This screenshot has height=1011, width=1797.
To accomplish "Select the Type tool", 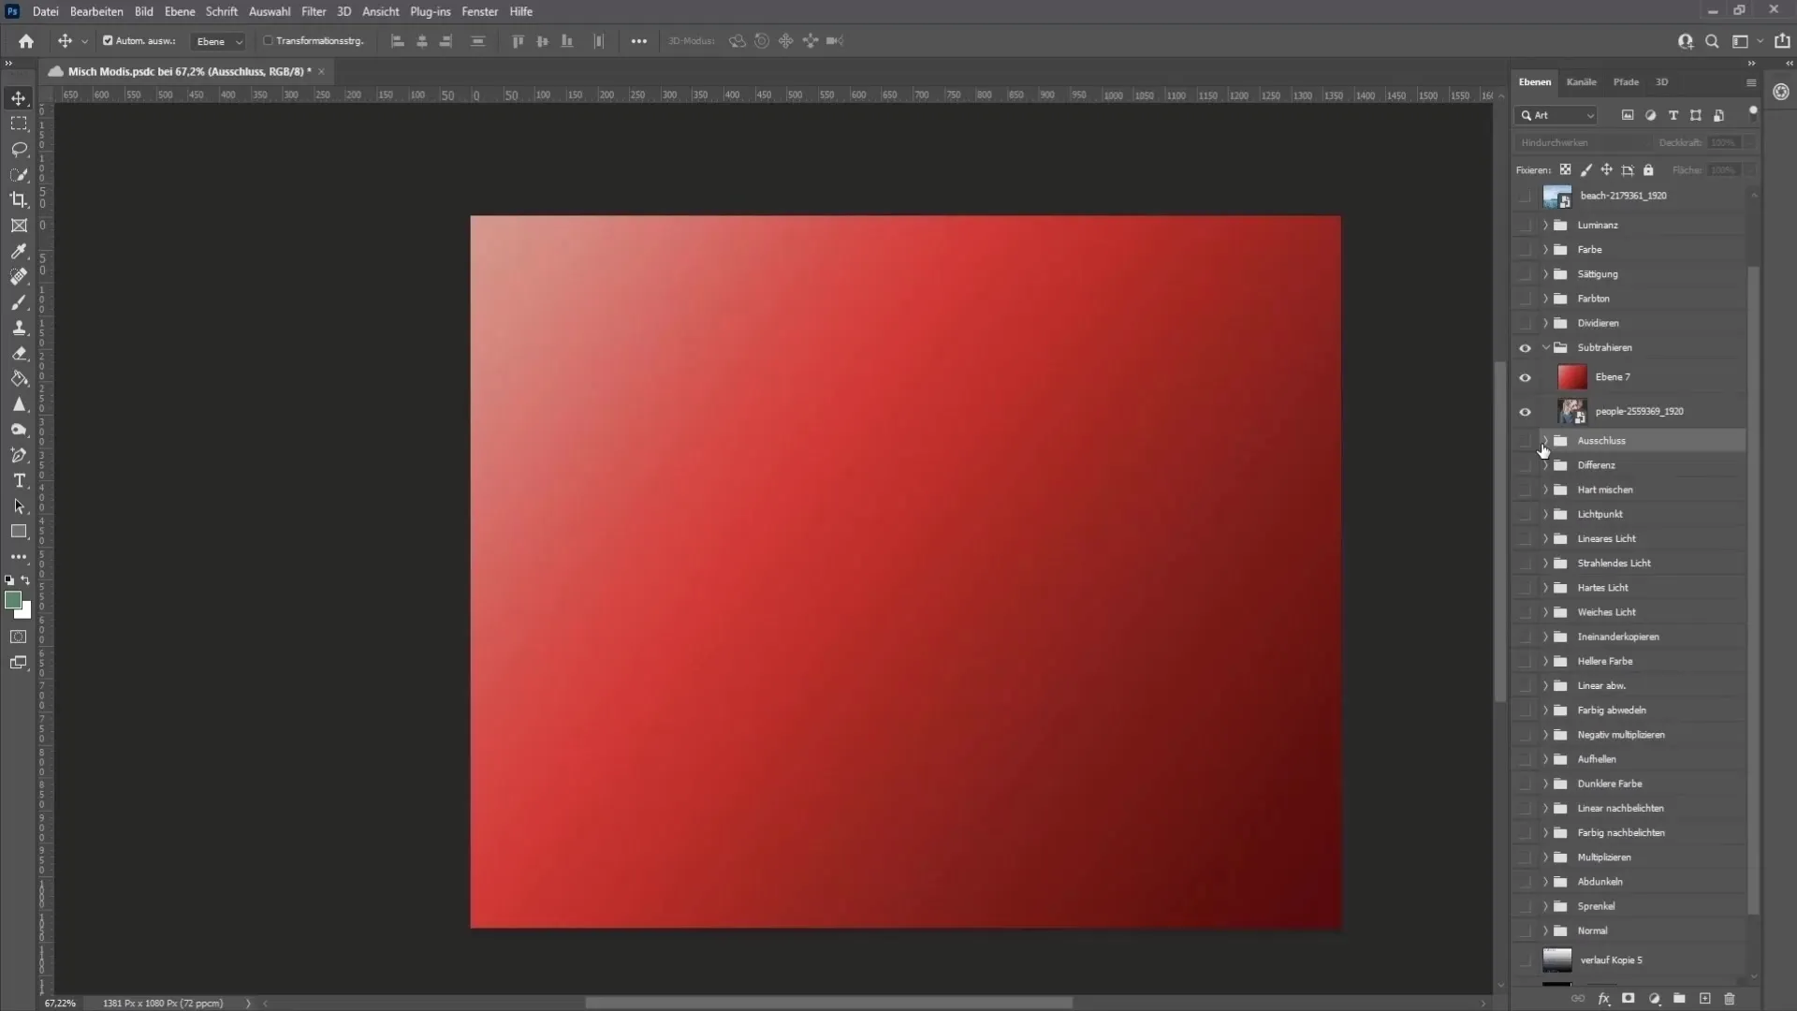I will [19, 480].
